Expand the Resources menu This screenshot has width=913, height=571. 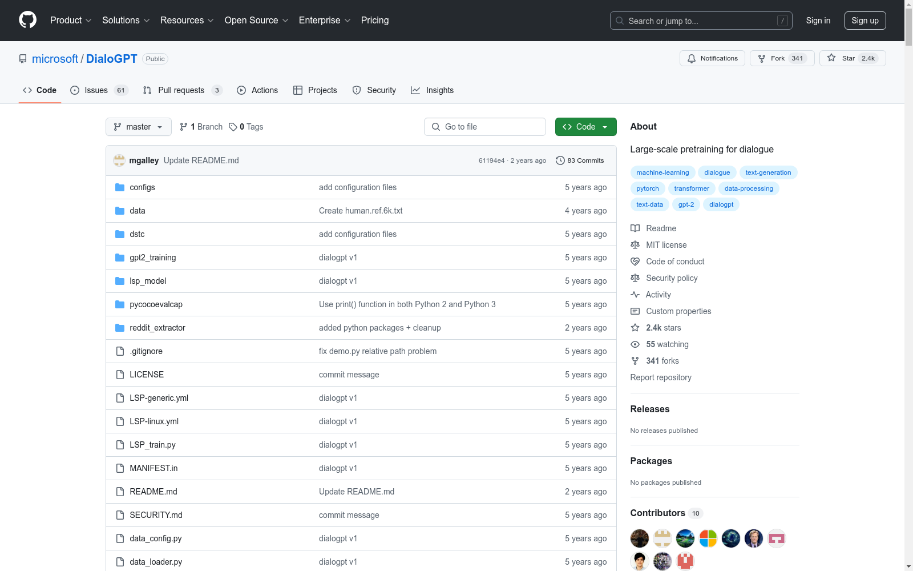click(187, 21)
